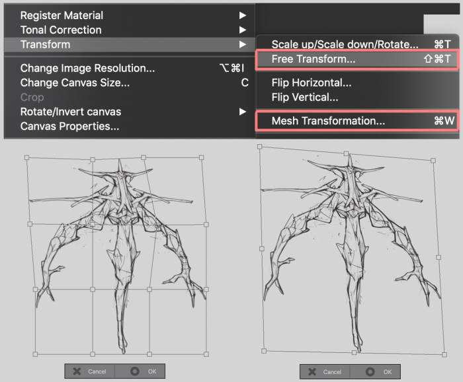Click top-left corner handle of mesh grid
Screen dimensions: 463x382
26,158
